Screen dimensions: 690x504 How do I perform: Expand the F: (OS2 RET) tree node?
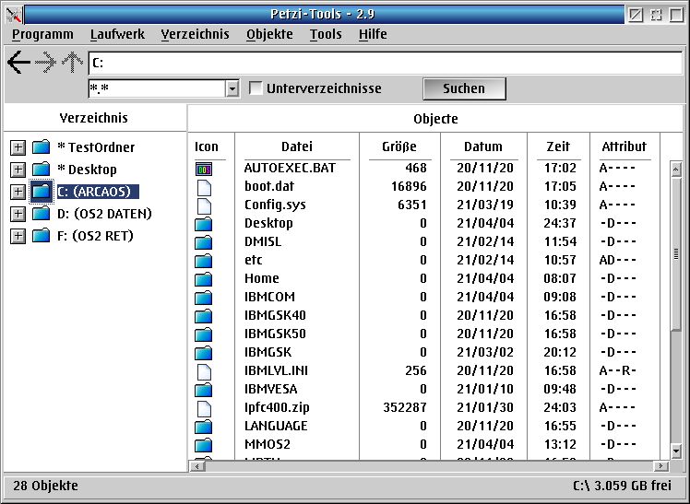pos(18,236)
